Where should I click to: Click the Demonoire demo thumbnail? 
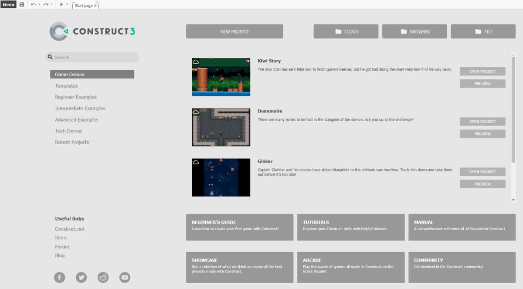221,127
